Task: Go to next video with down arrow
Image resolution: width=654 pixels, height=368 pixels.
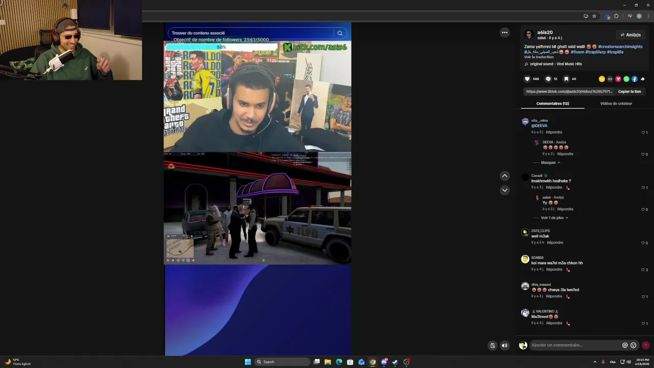Action: click(x=505, y=190)
